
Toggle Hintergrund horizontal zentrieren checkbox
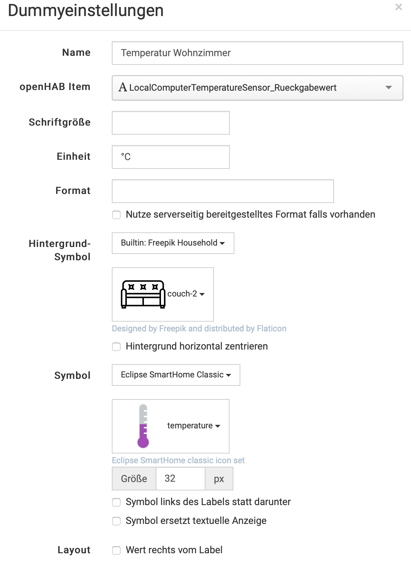point(116,347)
